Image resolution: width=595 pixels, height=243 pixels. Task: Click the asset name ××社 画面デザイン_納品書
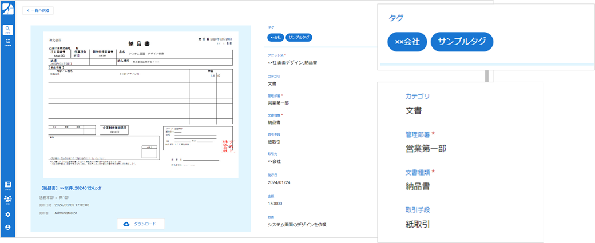point(292,62)
